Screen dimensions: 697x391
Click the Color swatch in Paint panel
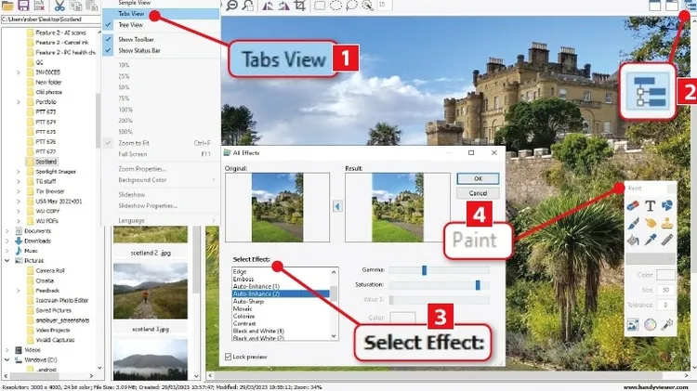coord(665,275)
